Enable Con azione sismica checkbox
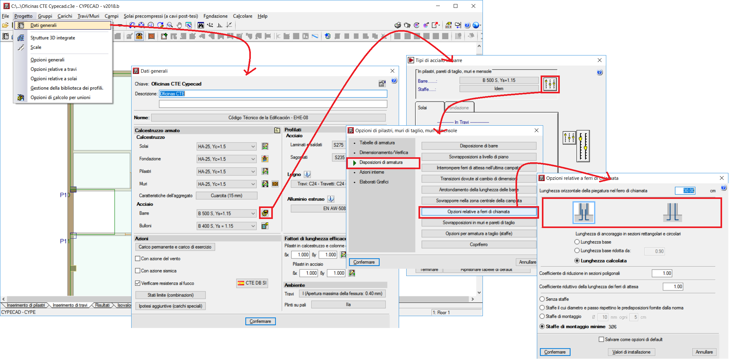Screen dimensions: 729x359 point(138,271)
